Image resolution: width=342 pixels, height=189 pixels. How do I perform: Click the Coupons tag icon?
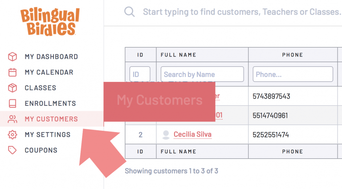(12, 150)
